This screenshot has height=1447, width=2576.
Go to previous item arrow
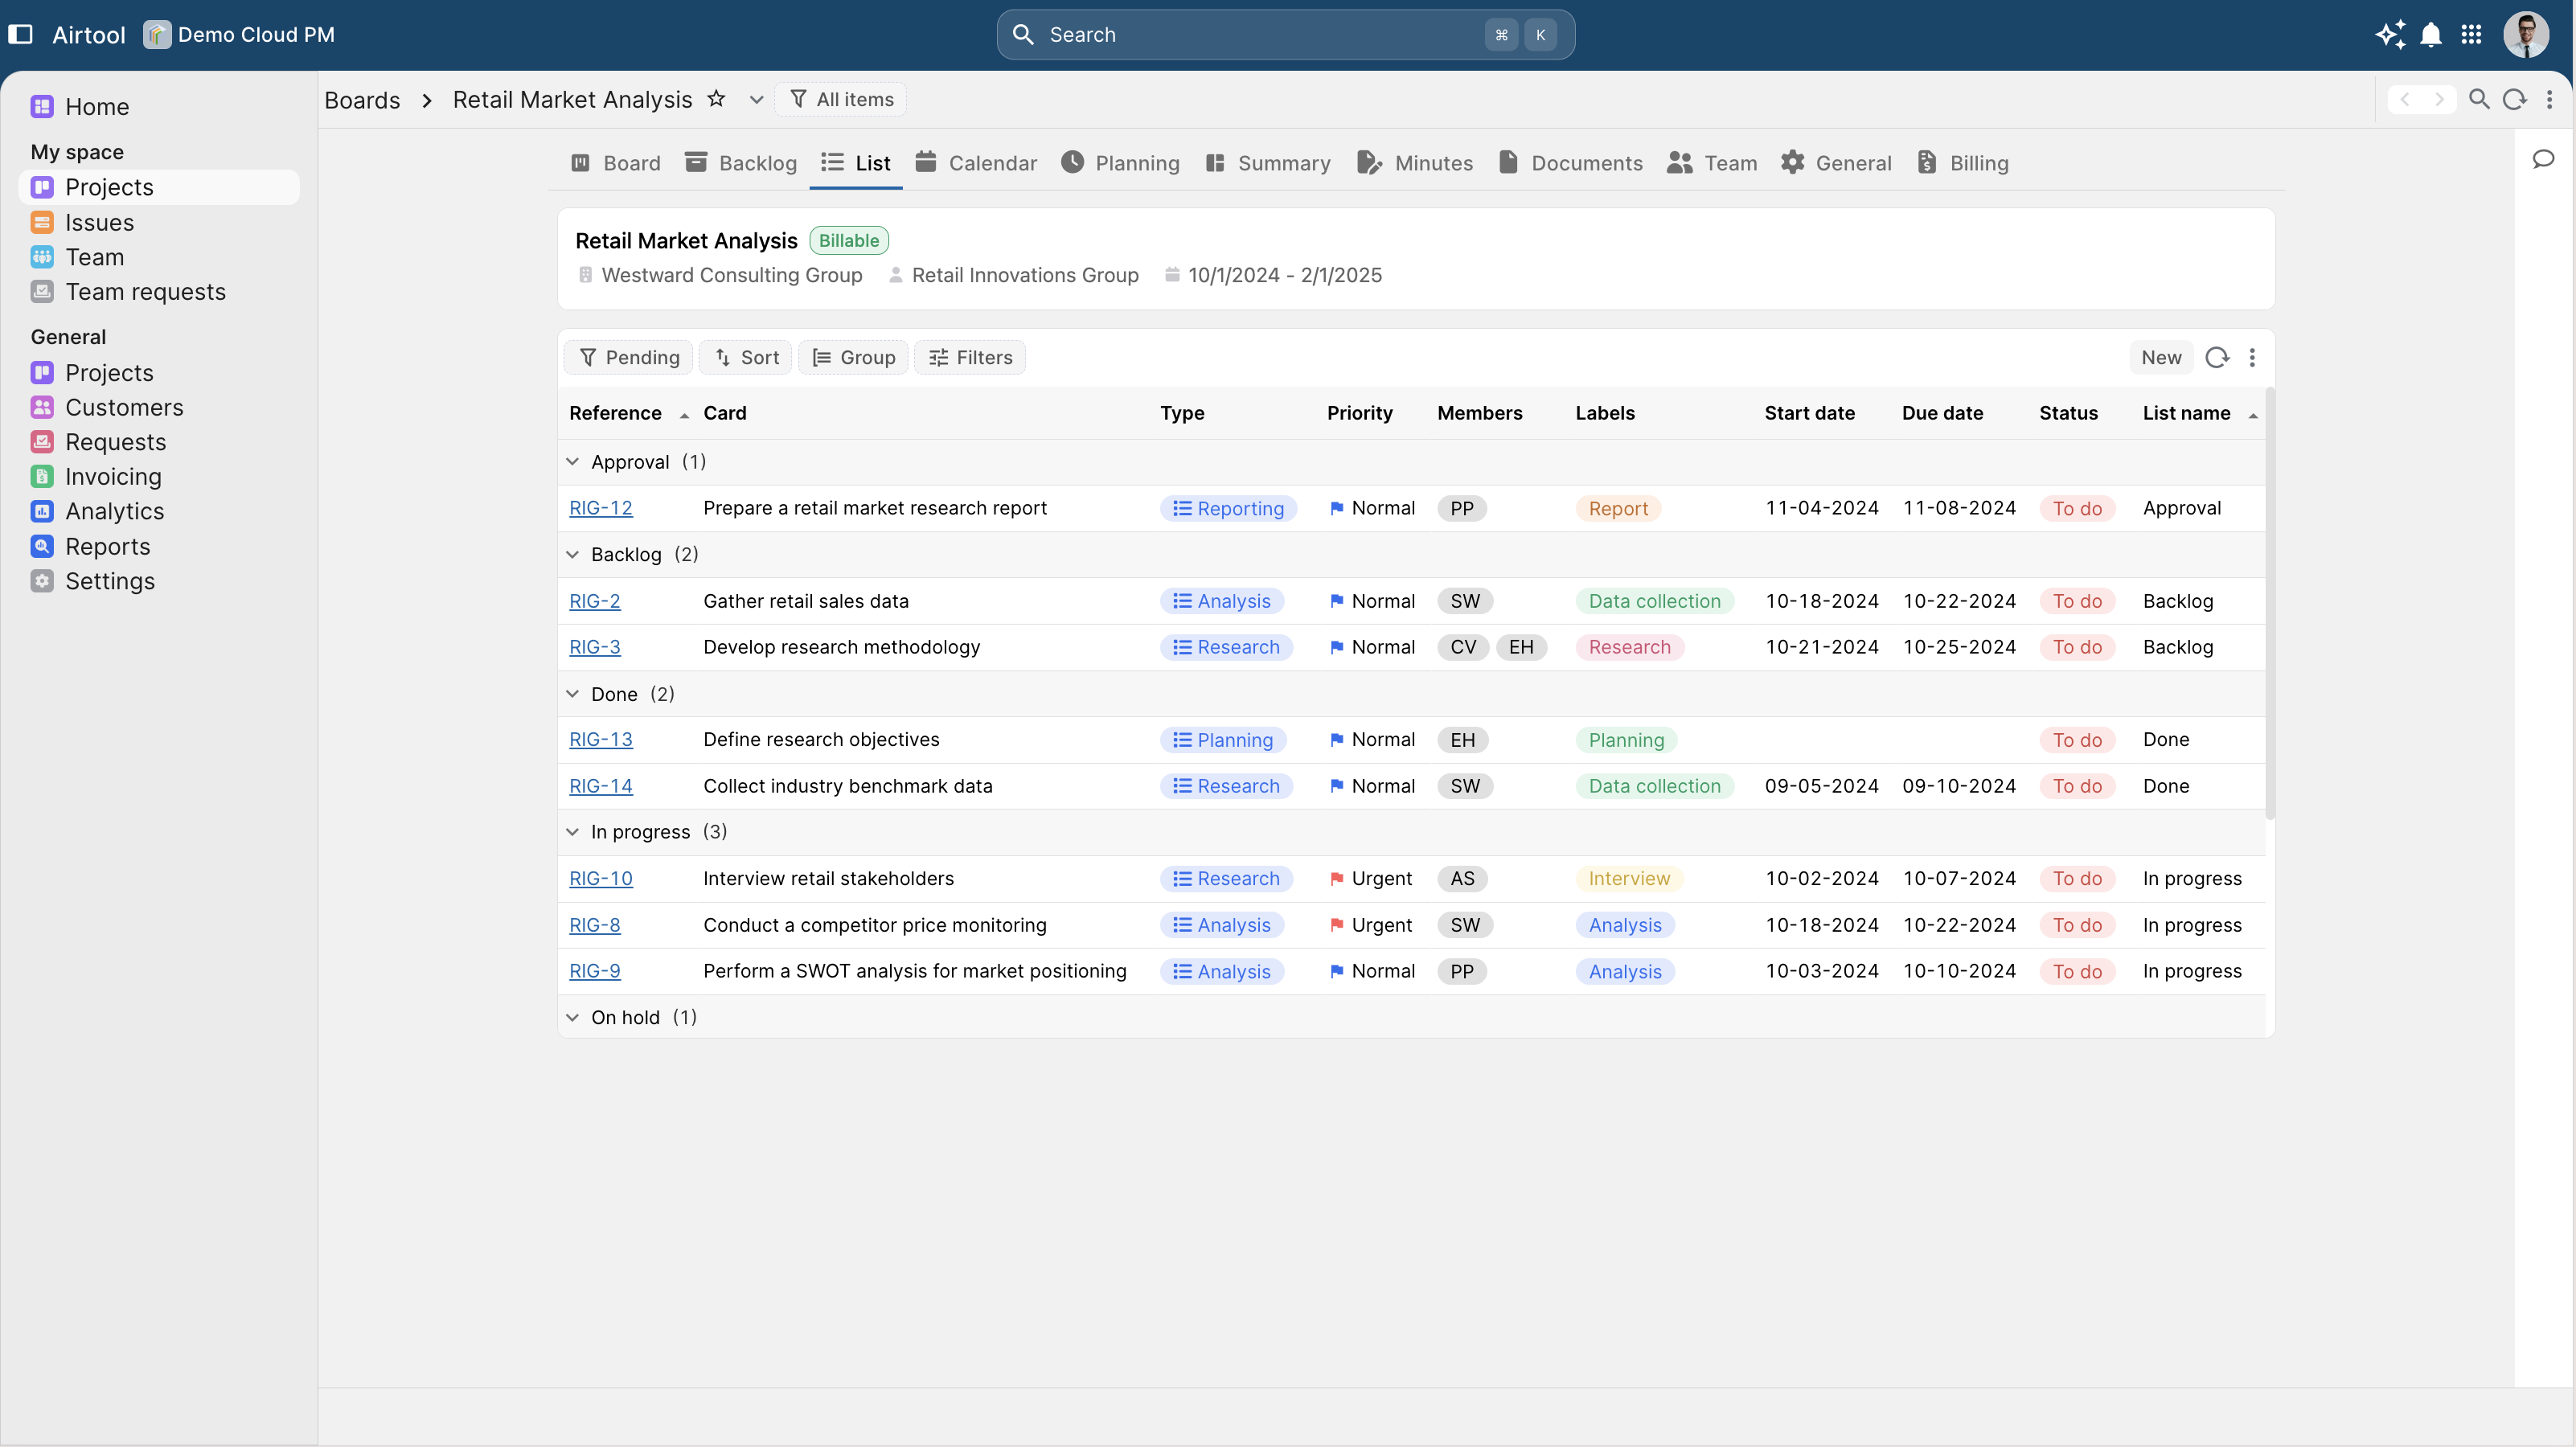tap(2405, 99)
